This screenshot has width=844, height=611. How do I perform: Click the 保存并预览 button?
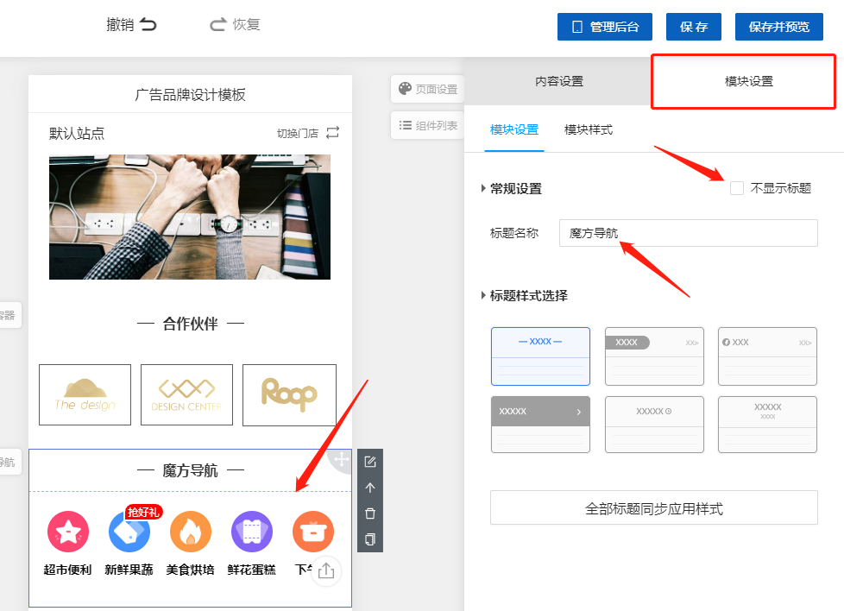tap(779, 27)
